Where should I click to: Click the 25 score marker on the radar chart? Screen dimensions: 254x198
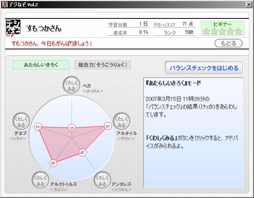(72, 128)
